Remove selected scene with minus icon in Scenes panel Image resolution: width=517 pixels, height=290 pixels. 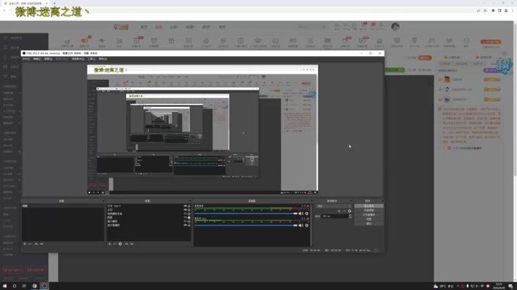pos(30,244)
